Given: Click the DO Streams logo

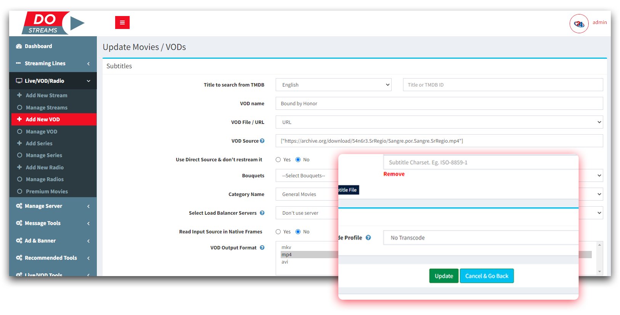Looking at the screenshot, I should pos(53,23).
